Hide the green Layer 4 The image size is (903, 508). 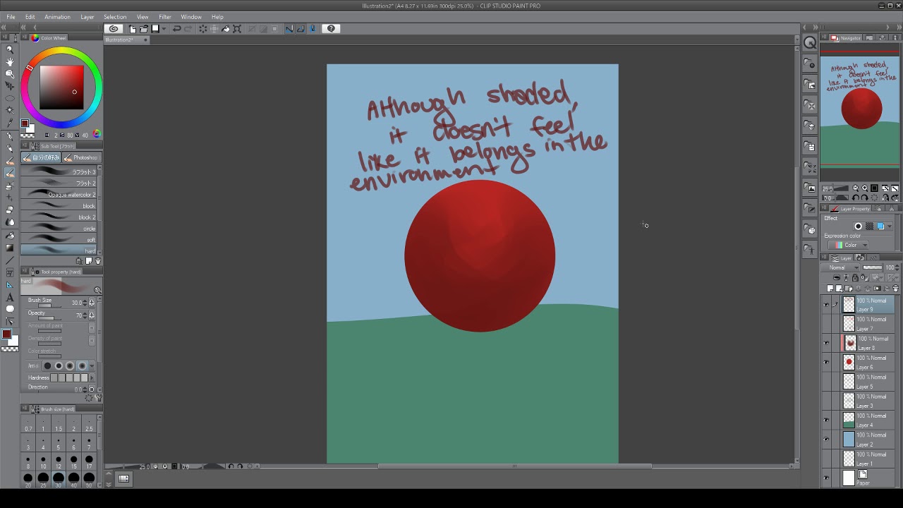[x=826, y=420]
